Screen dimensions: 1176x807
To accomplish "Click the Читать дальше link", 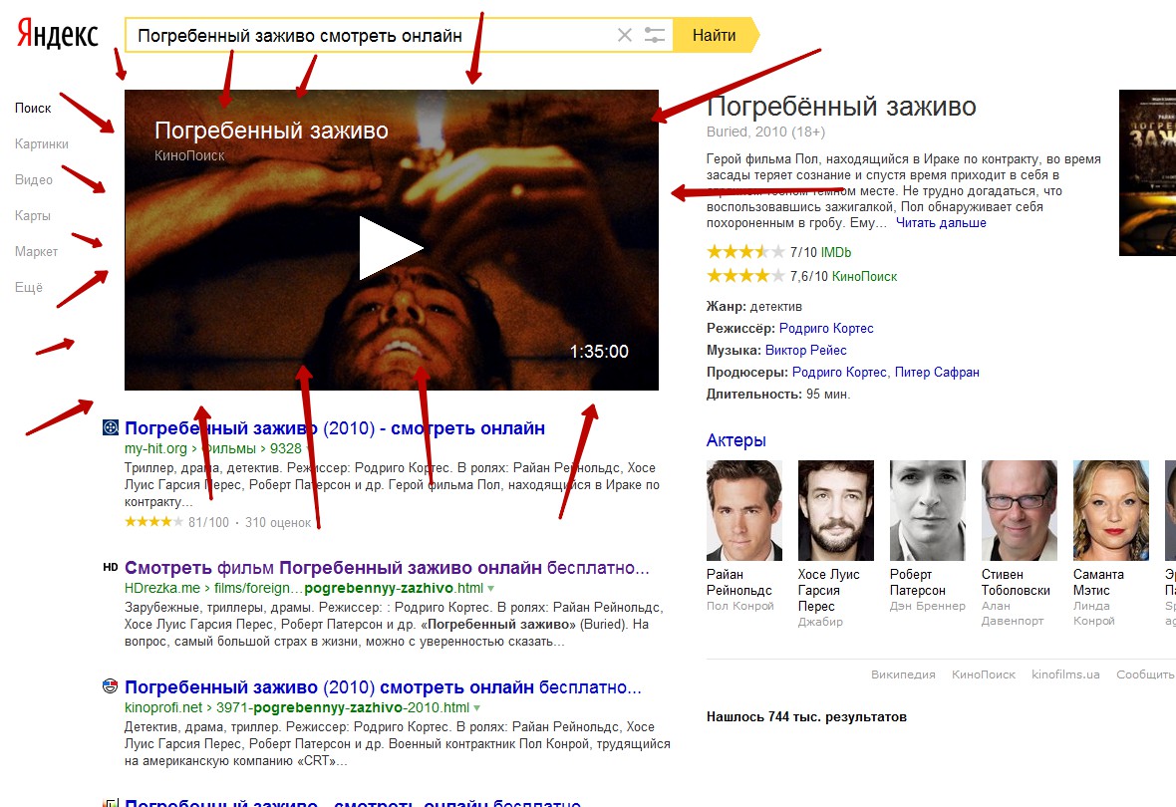I will tap(941, 223).
